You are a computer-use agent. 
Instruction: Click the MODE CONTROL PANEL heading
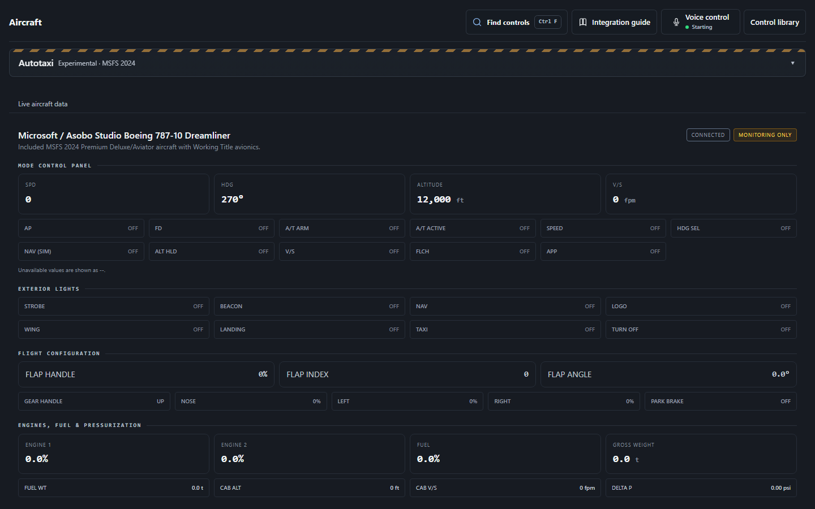coord(54,166)
